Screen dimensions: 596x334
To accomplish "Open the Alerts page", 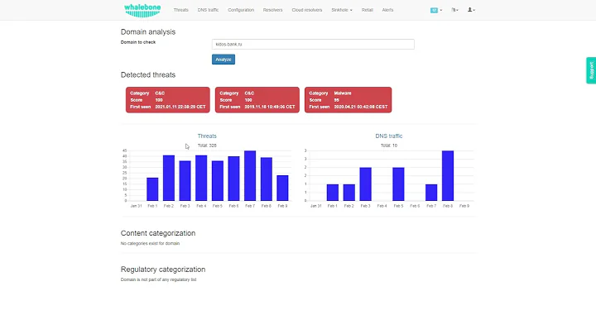I will [x=387, y=10].
